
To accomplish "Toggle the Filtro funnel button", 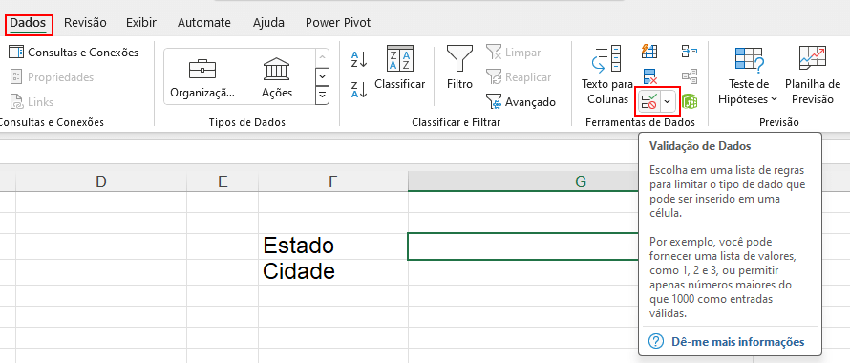I will 459,68.
